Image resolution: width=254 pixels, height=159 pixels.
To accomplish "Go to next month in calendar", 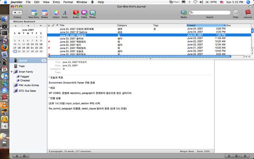I will click(41, 25).
